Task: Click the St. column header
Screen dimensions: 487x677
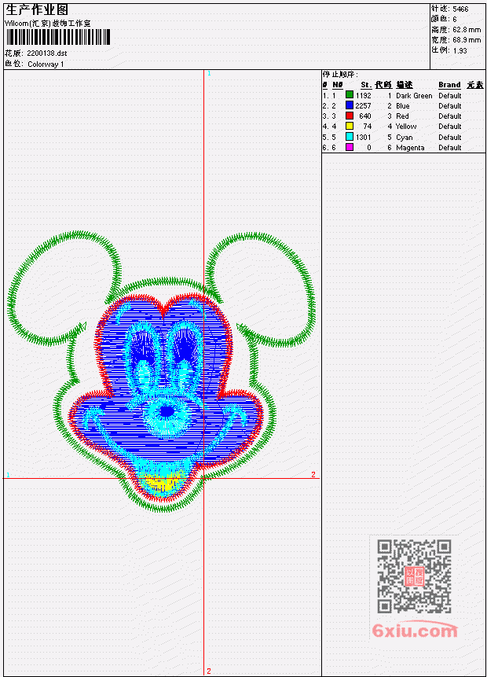Action: [x=366, y=85]
